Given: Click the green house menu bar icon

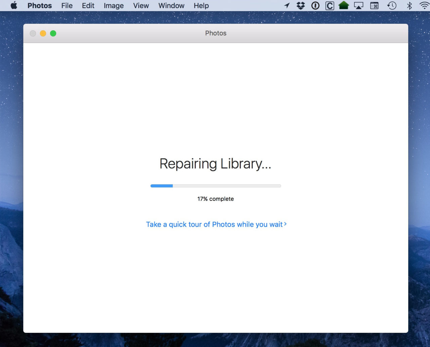Looking at the screenshot, I should point(344,5).
